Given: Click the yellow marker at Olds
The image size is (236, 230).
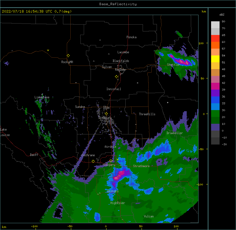Looking at the screenshot, I should [x=106, y=114].
